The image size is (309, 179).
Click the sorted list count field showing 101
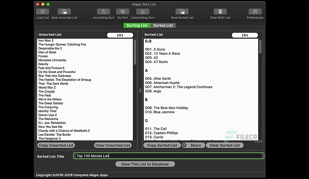pyautogui.click(x=245, y=35)
